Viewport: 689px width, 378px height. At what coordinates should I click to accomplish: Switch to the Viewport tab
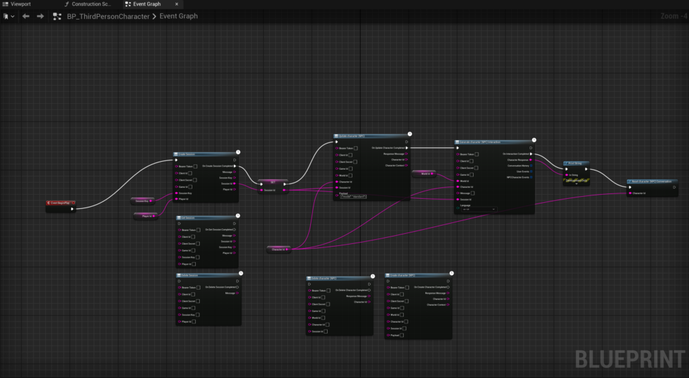17,4
